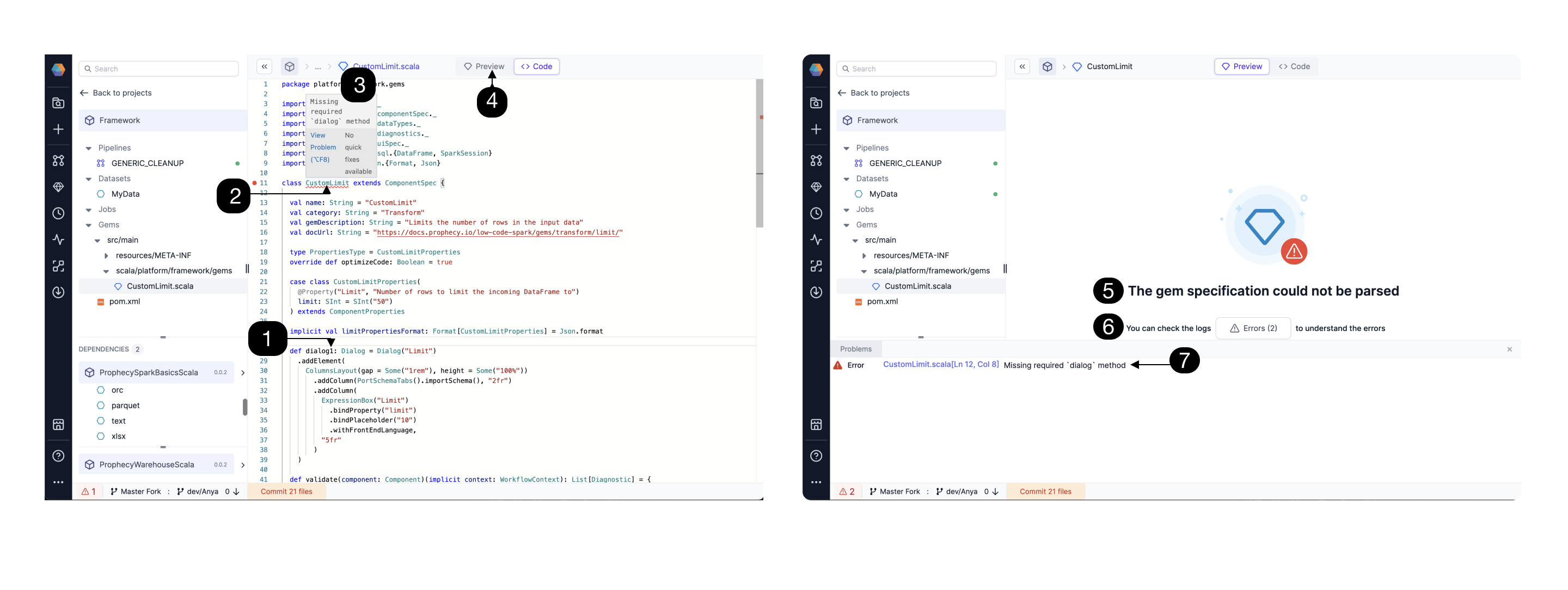Expand ProphecySparkBasicsScala dependency chevron

tap(243, 372)
